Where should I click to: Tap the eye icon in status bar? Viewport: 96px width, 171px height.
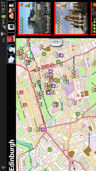3,40
